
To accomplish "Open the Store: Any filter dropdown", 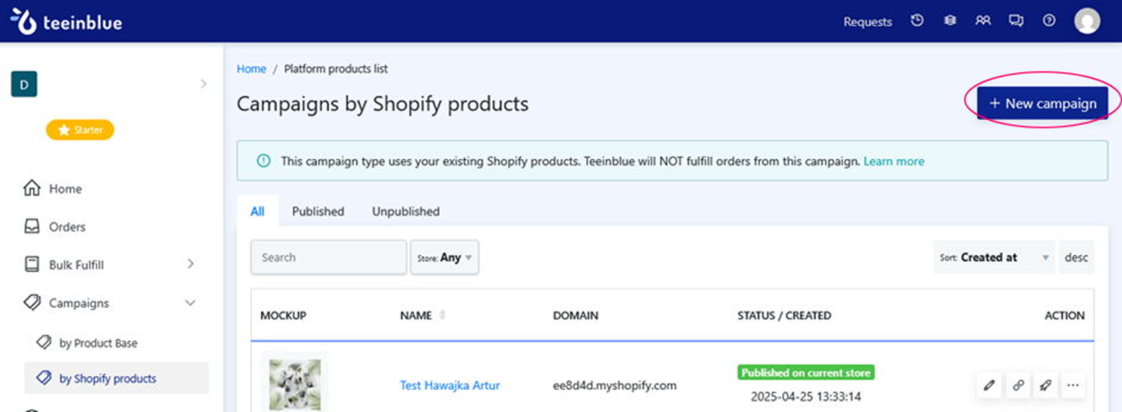I will coord(444,257).
